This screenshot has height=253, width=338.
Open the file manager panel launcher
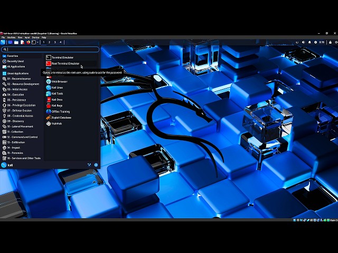tap(16, 42)
